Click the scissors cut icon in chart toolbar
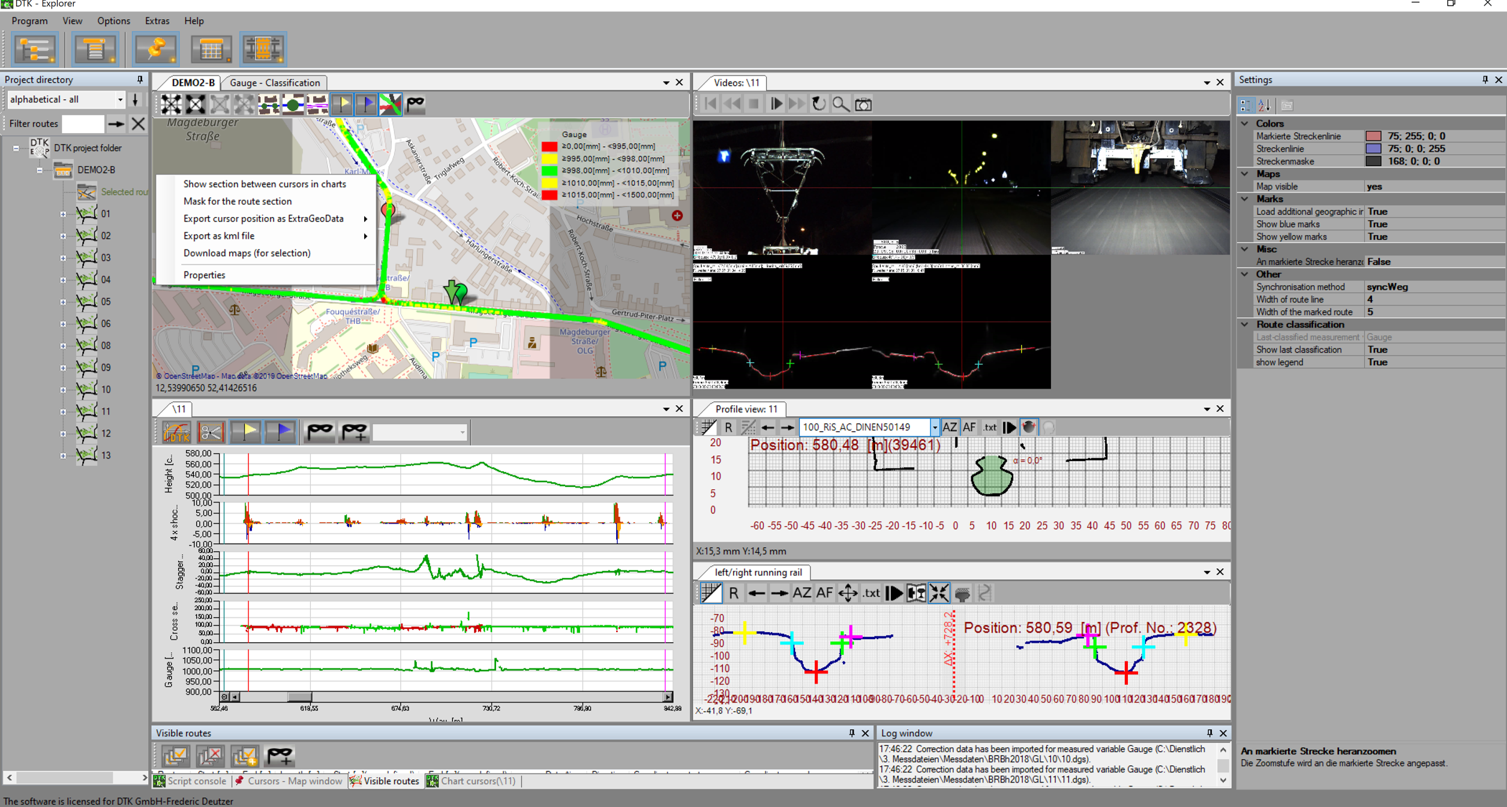1507x807 pixels. pos(211,432)
